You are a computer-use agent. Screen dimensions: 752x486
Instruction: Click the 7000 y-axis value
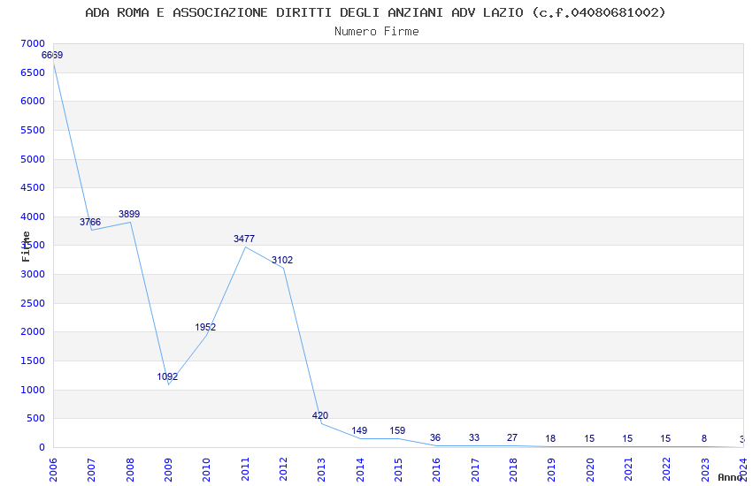click(33, 43)
